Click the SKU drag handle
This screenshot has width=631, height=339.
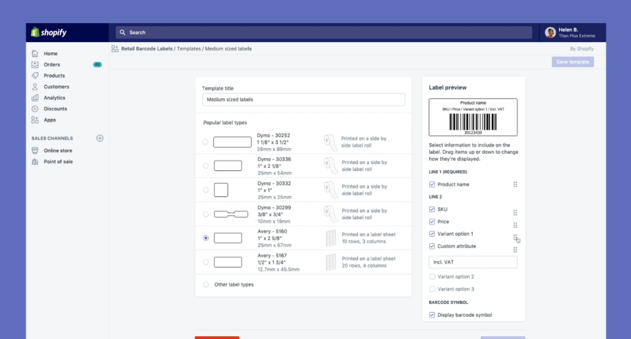[x=515, y=213]
